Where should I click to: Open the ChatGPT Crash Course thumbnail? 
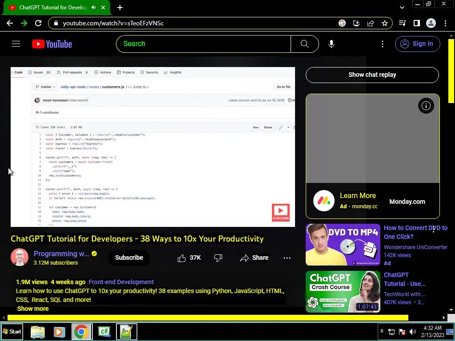tap(343, 292)
